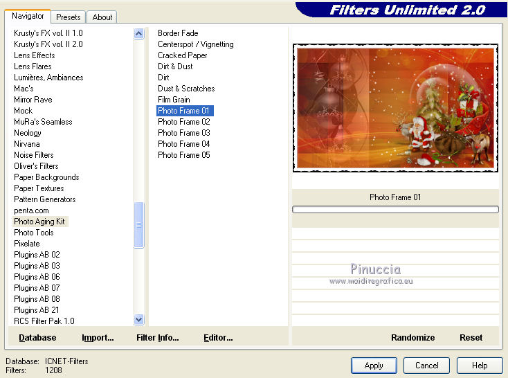Apply the Photo Frame 01 filter

pos(374,366)
